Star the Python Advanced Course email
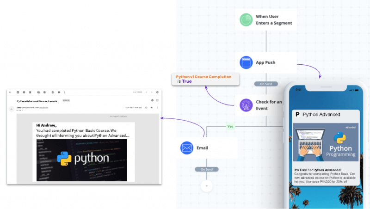This screenshot has width=370, height=209. click(146, 107)
